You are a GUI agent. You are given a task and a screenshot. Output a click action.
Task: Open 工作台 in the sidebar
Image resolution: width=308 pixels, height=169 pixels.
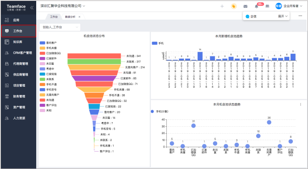point(18,31)
